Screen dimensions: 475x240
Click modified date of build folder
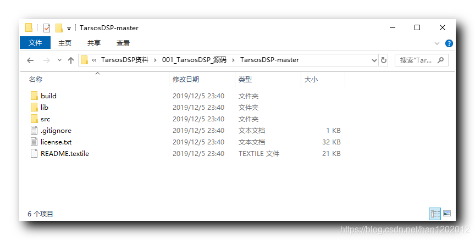click(198, 96)
